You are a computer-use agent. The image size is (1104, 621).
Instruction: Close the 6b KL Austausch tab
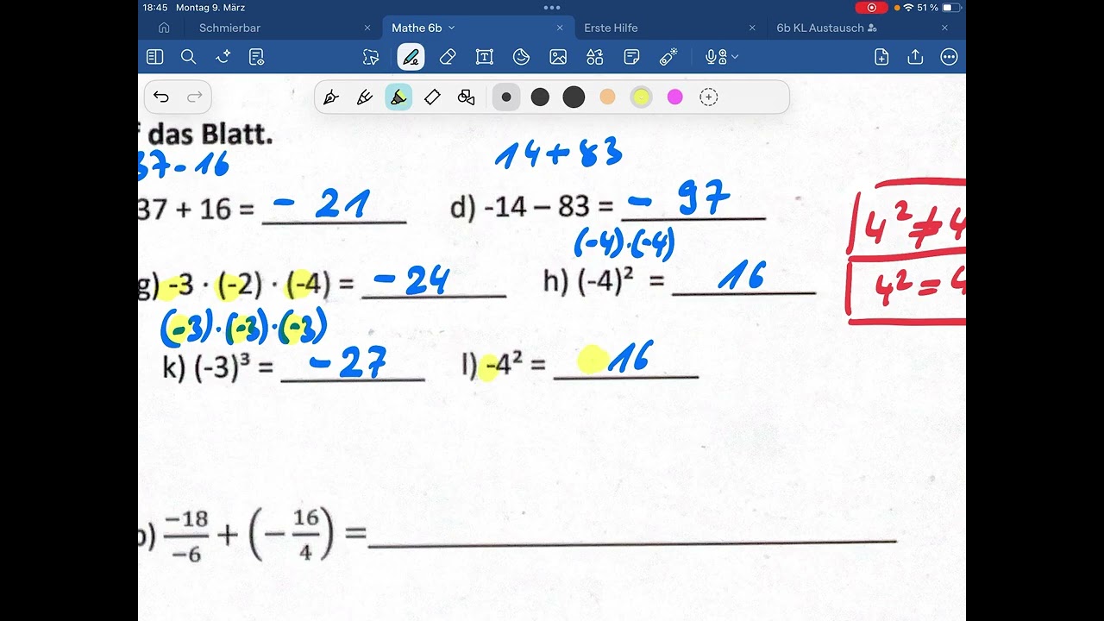click(x=944, y=28)
